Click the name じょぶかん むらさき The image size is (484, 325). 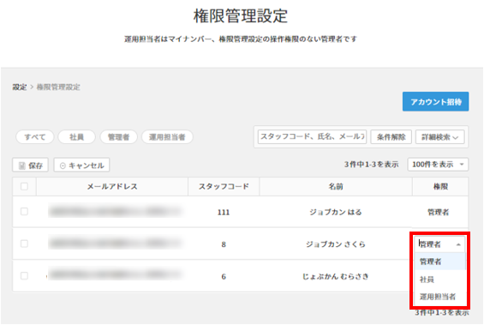pyautogui.click(x=336, y=276)
